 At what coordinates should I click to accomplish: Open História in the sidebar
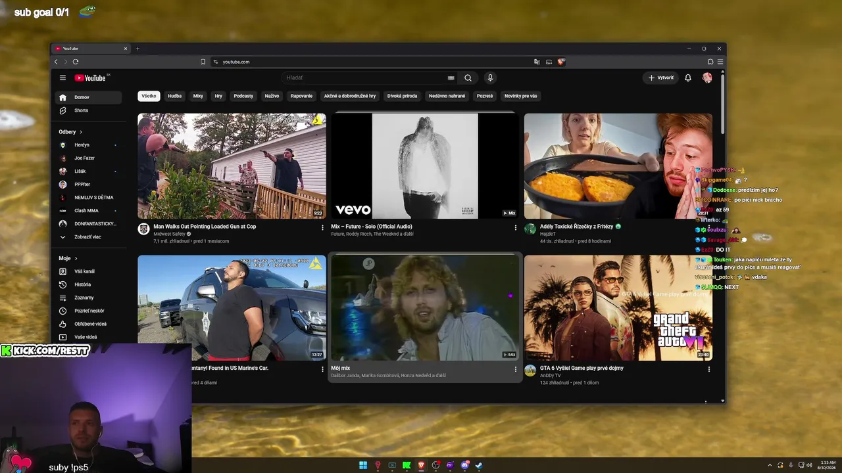pos(89,284)
